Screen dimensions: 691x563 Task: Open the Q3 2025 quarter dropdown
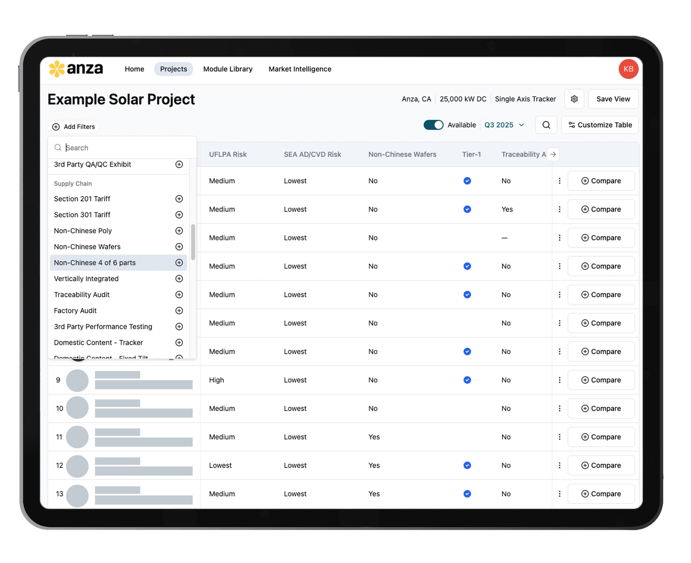tap(504, 125)
